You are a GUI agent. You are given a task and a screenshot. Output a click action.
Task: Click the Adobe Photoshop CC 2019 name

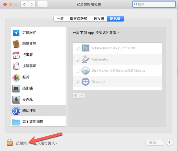tap(113, 48)
